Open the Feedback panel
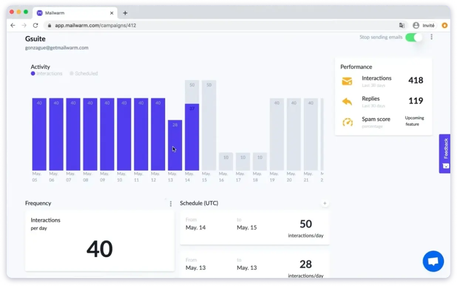The image size is (457, 286). click(445, 153)
